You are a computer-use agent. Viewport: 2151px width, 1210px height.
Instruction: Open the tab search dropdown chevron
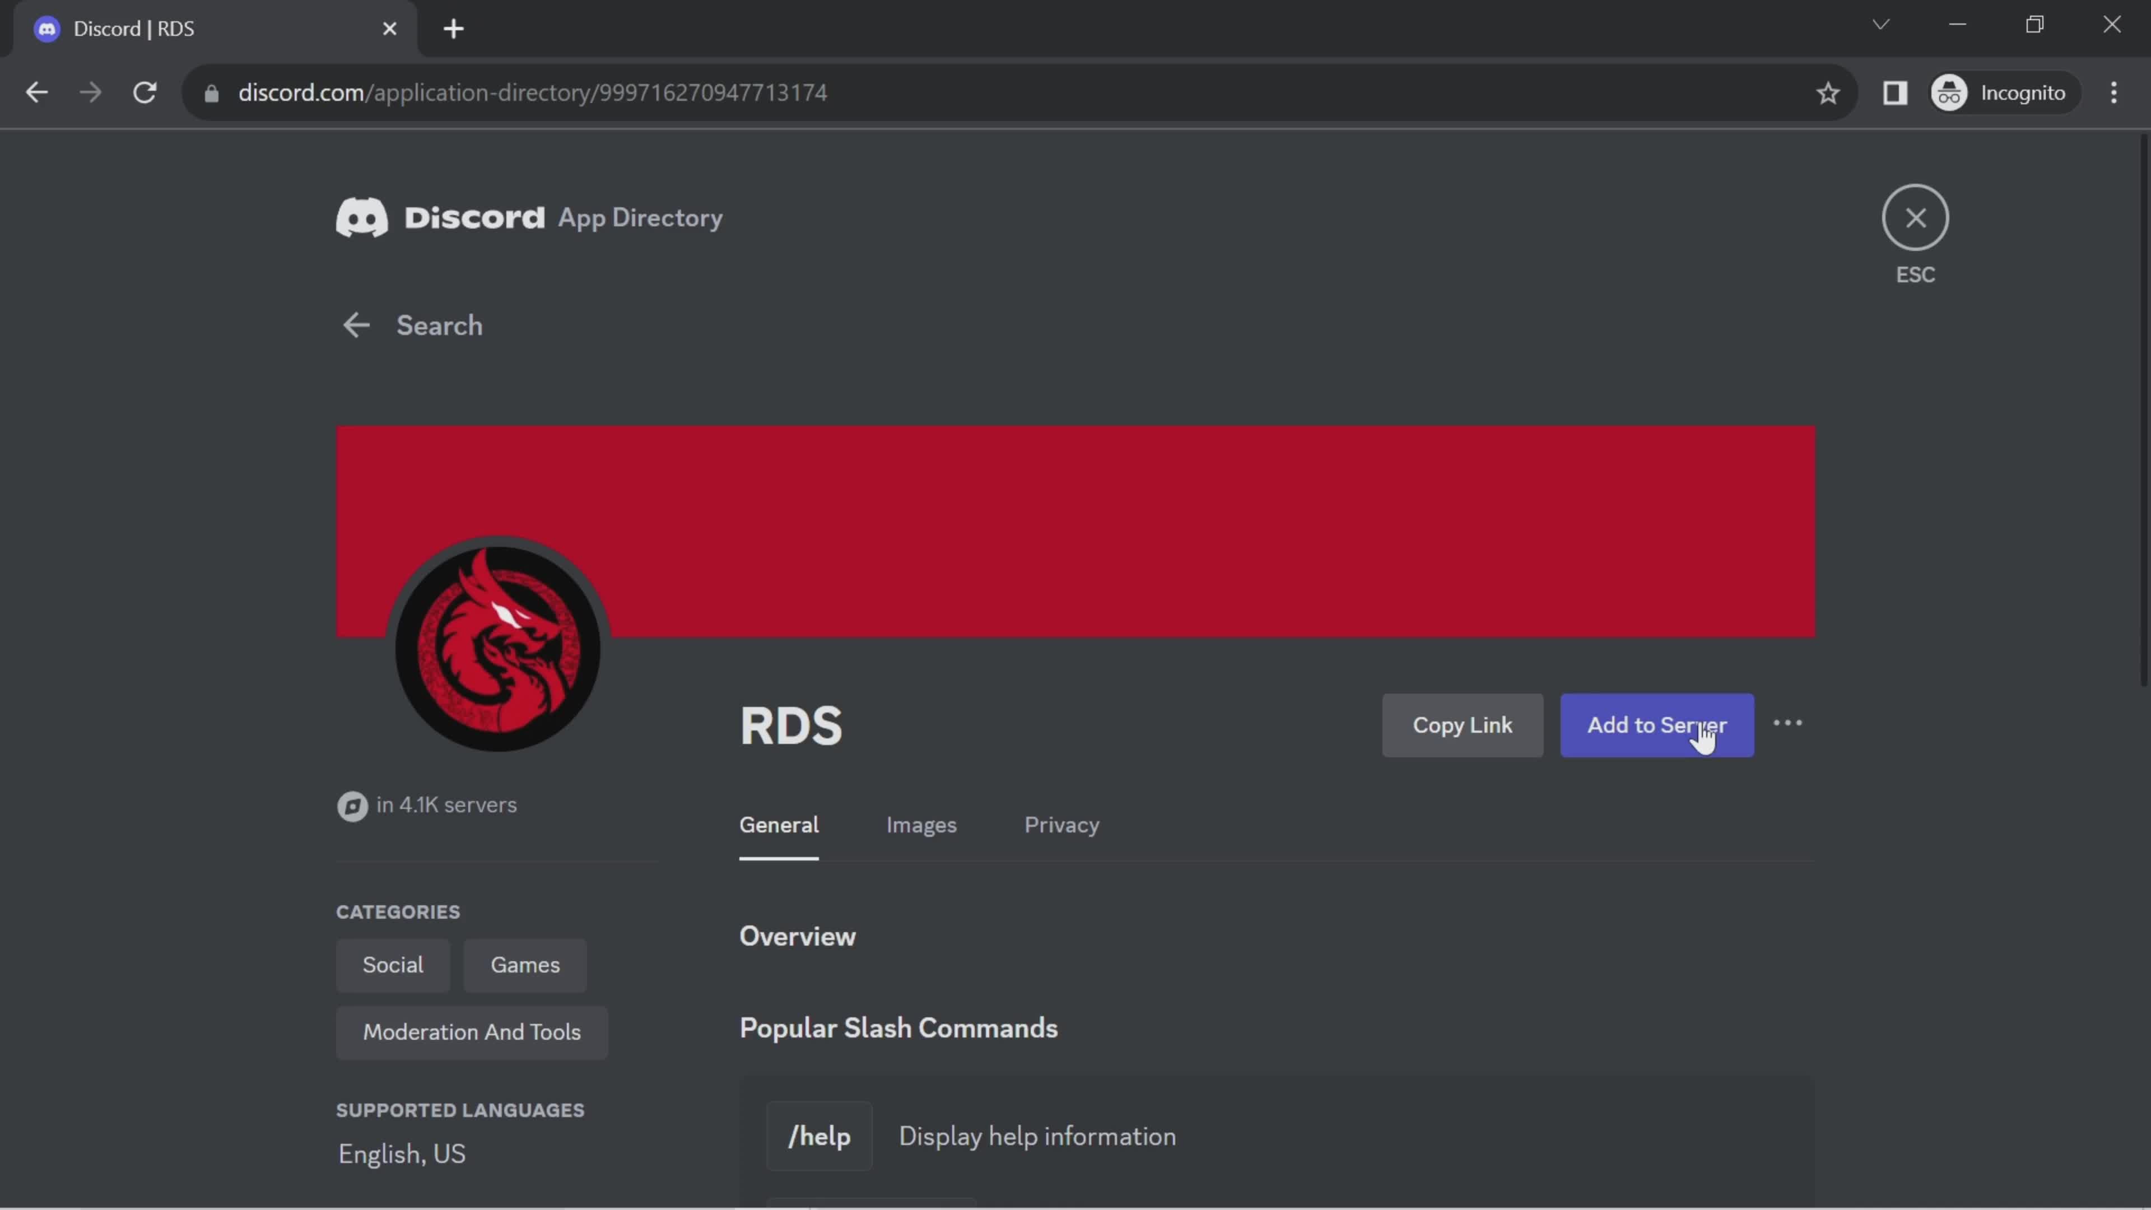1880,24
